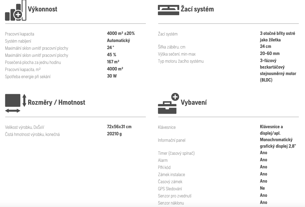Click the Šířka záběru, cm label
The height and width of the screenshot is (207, 305).
coord(172,47)
